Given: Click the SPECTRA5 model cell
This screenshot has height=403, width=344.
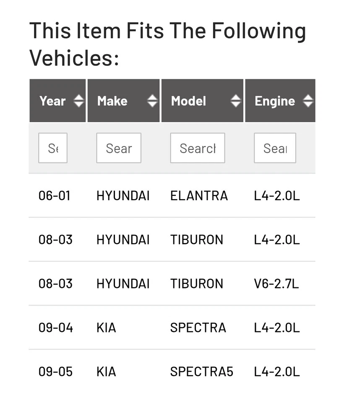Looking at the screenshot, I should (201, 372).
